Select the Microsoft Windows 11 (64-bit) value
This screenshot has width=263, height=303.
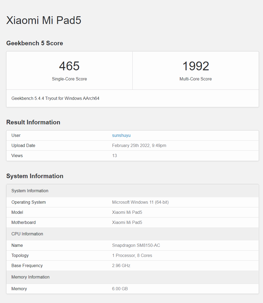point(140,202)
